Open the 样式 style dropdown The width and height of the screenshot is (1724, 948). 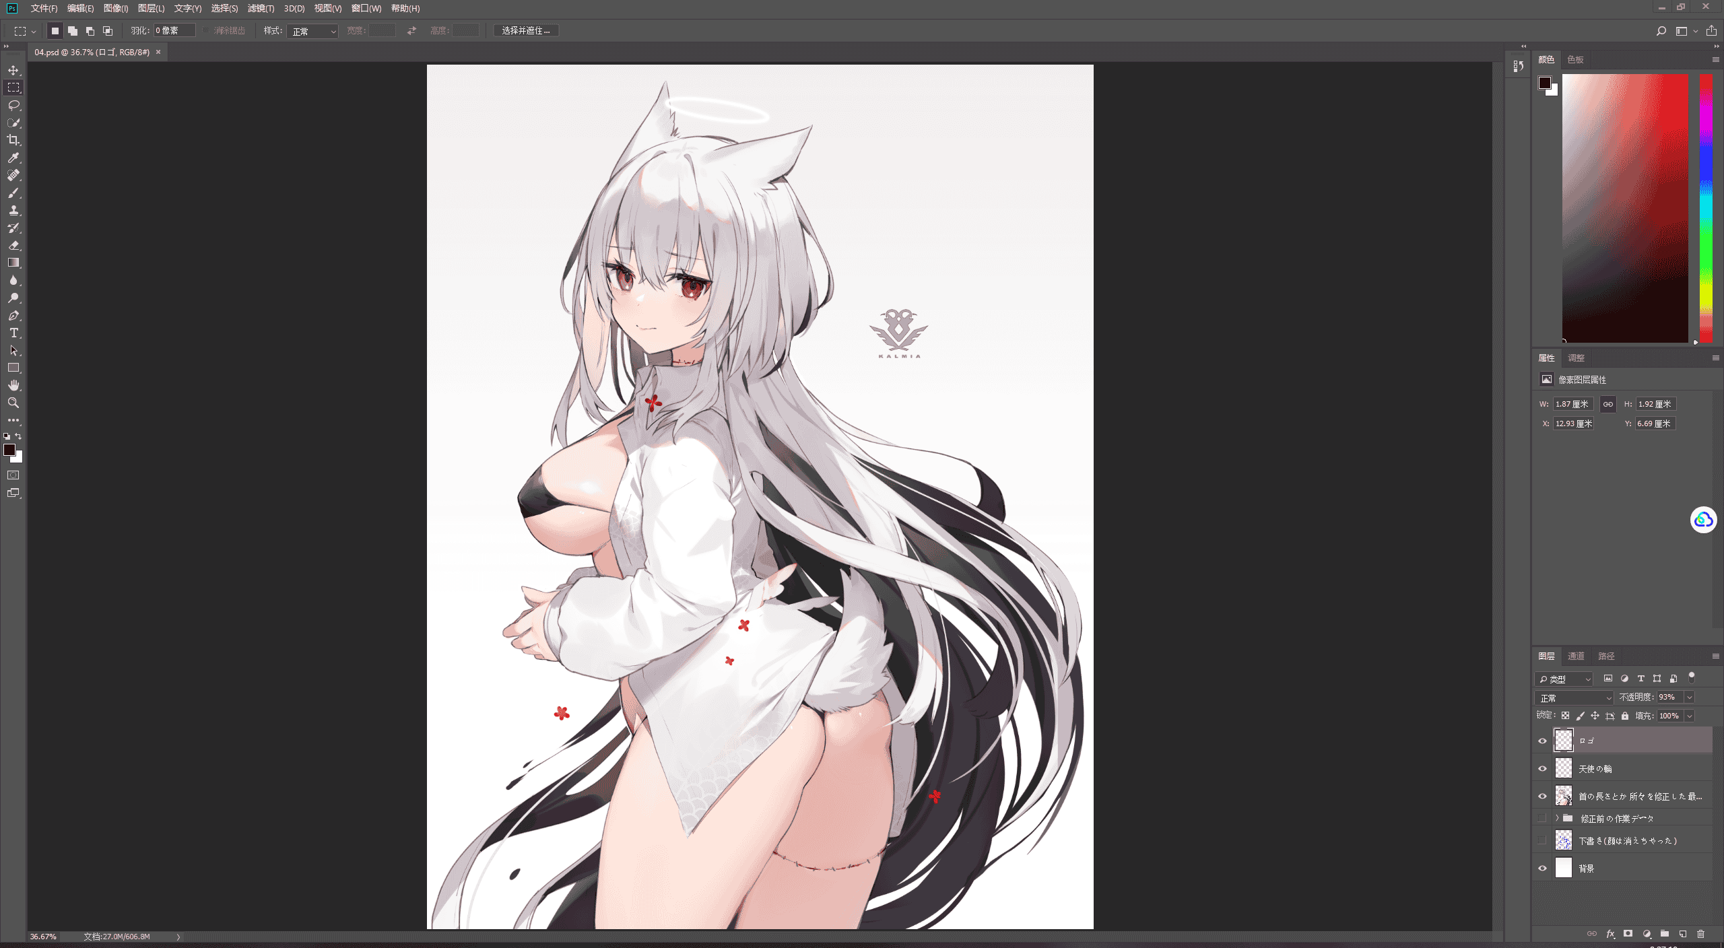pos(312,31)
